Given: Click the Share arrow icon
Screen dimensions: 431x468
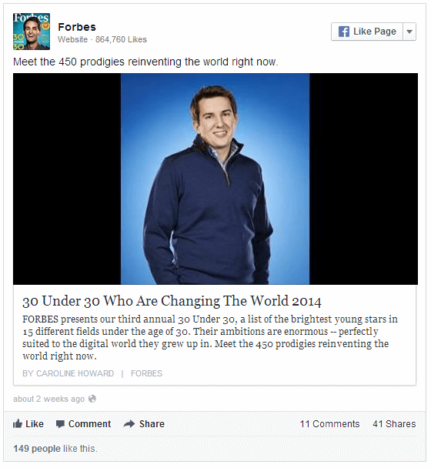Looking at the screenshot, I should [x=129, y=423].
